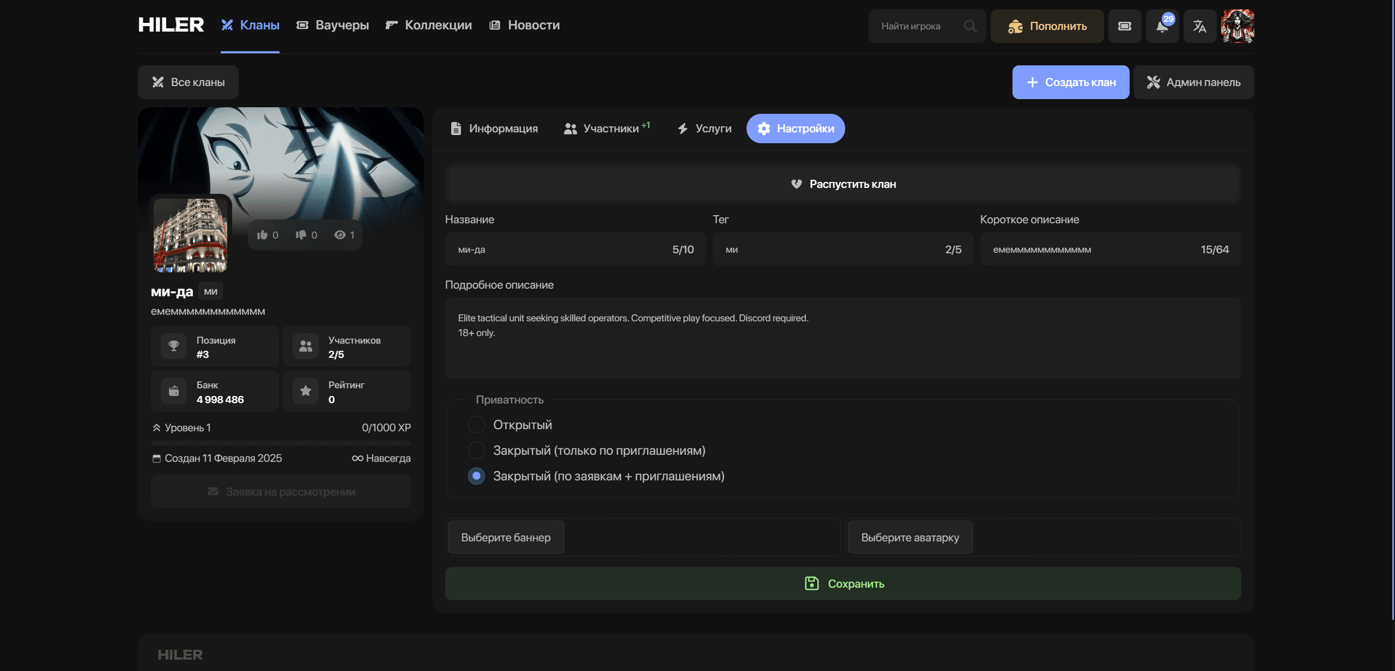Click the thumbs-down dislike icon
1395x671 pixels.
point(301,235)
